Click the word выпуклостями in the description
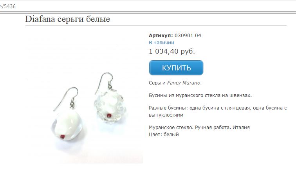 click(x=166, y=115)
